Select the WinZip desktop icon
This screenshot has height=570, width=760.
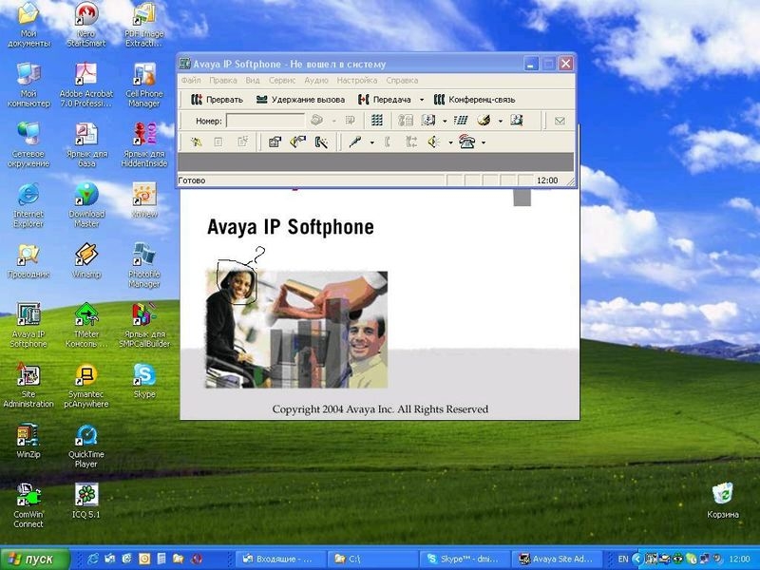pos(28,435)
